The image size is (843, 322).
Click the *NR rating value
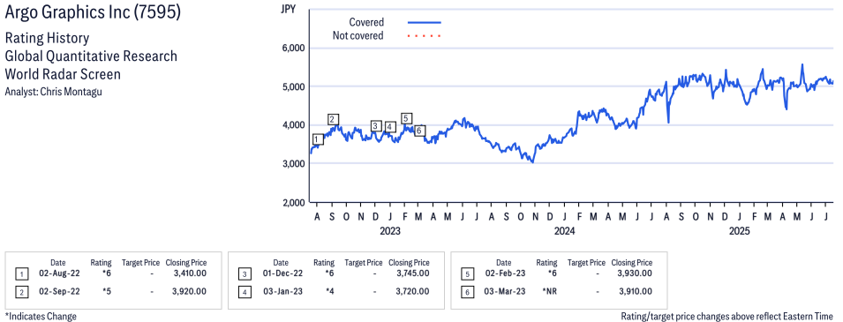(x=550, y=291)
